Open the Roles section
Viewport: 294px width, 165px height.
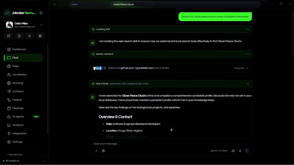coord(23,66)
